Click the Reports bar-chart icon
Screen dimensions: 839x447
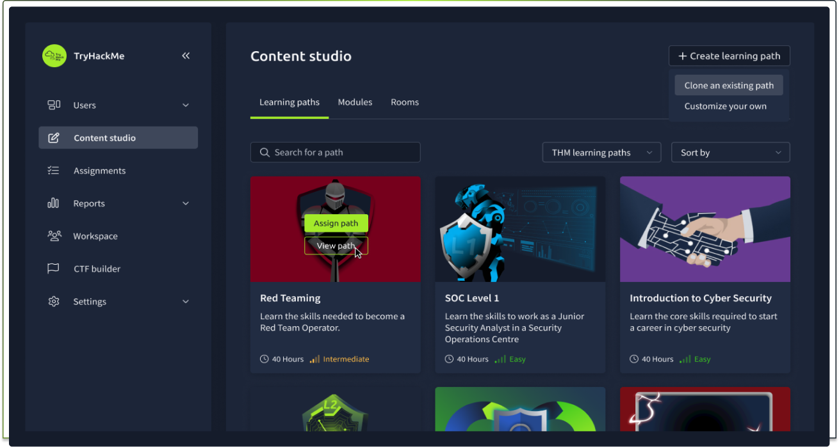coord(54,203)
